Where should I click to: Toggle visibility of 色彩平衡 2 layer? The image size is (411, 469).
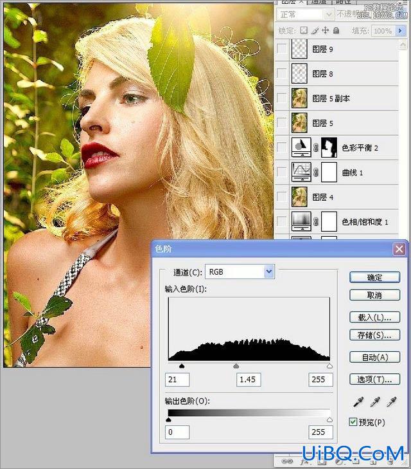[281, 147]
